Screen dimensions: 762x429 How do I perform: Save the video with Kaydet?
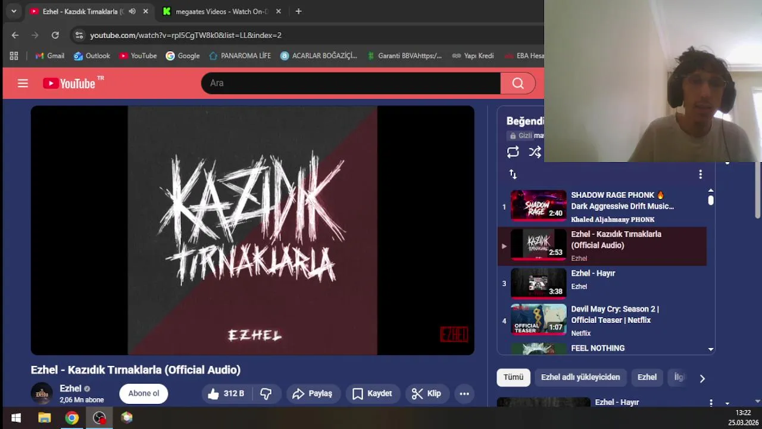tap(372, 393)
